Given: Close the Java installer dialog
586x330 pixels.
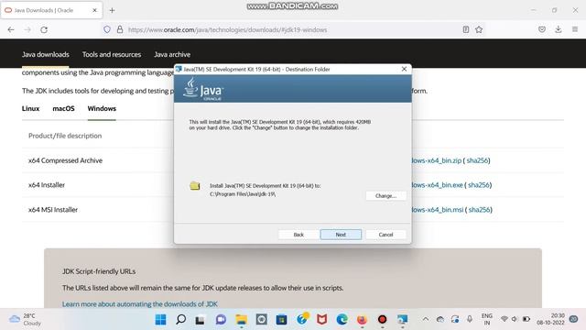Looking at the screenshot, I should point(404,69).
